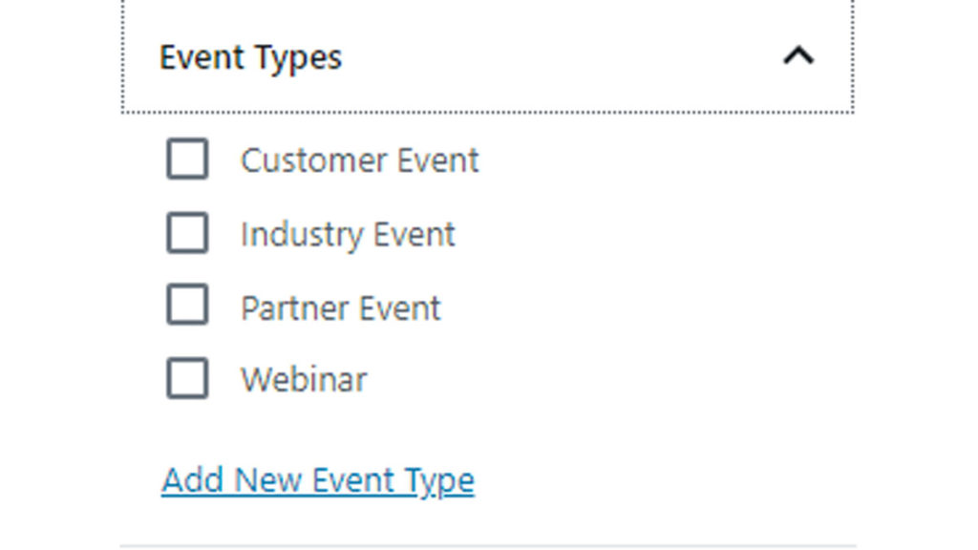Mark Webinar as the event type
The image size is (978, 550).
[x=187, y=379]
